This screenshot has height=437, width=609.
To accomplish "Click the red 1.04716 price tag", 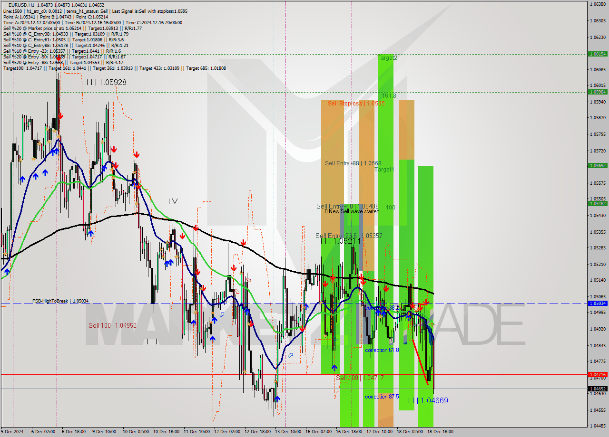I will (x=598, y=375).
